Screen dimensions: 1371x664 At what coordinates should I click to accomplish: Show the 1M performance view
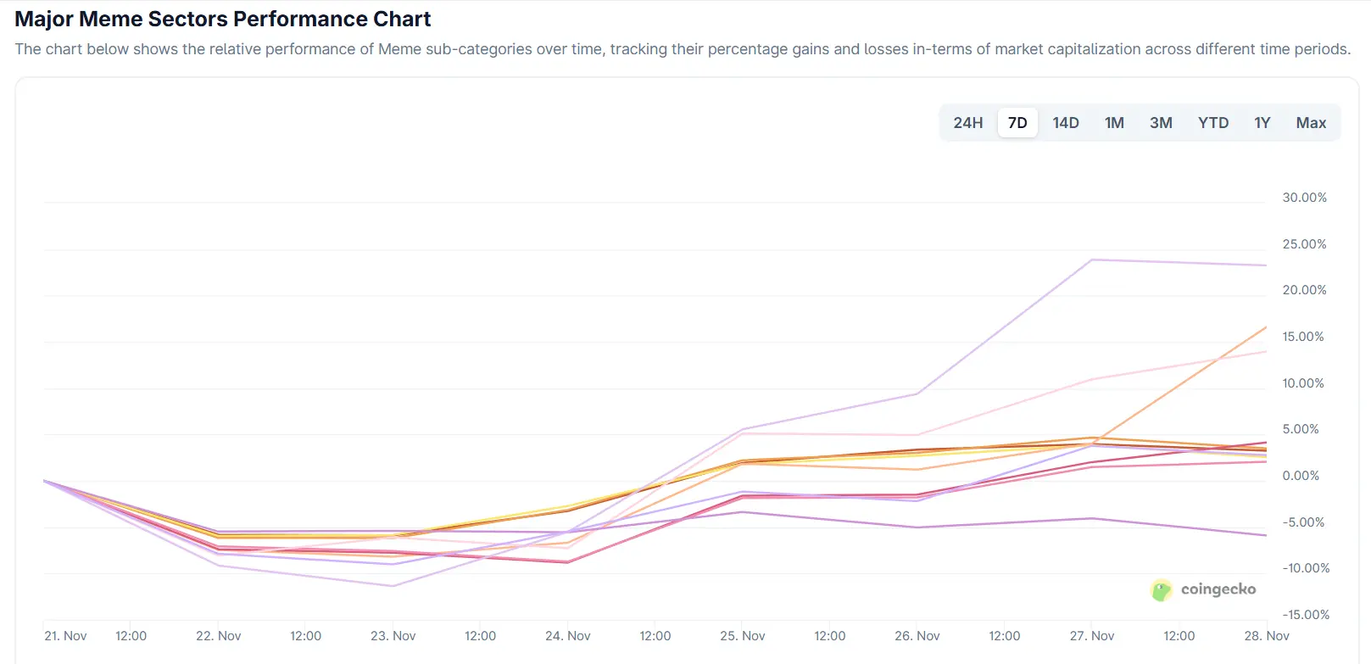(1114, 123)
